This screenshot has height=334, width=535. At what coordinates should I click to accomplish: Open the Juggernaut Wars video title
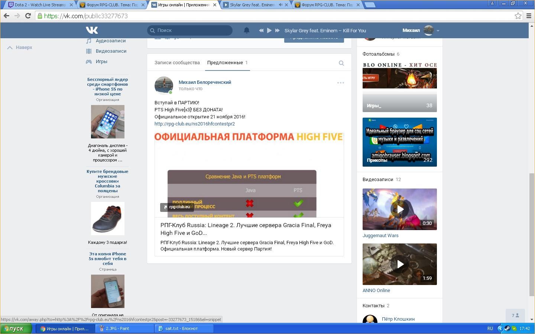pyautogui.click(x=380, y=236)
